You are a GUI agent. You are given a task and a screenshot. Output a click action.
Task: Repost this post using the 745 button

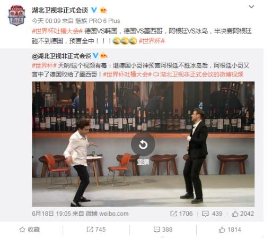click(x=96, y=229)
